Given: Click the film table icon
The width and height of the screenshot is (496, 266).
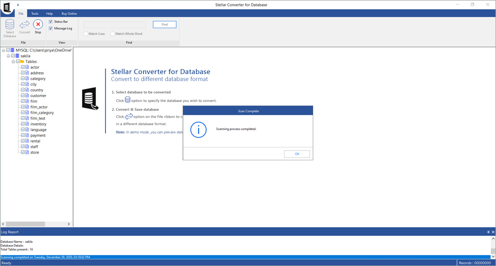Looking at the screenshot, I should [x=27, y=101].
